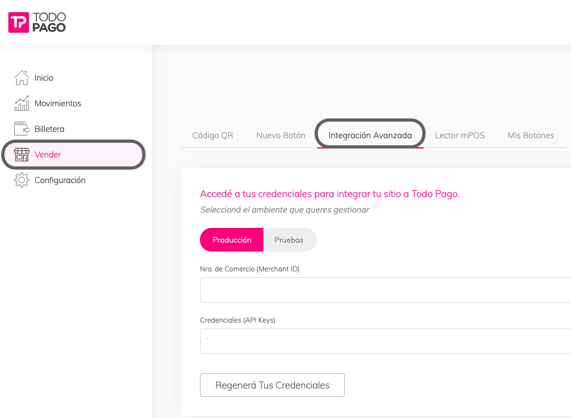The width and height of the screenshot is (571, 418).
Task: Go to Inicio in the sidebar
Action: pos(44,77)
